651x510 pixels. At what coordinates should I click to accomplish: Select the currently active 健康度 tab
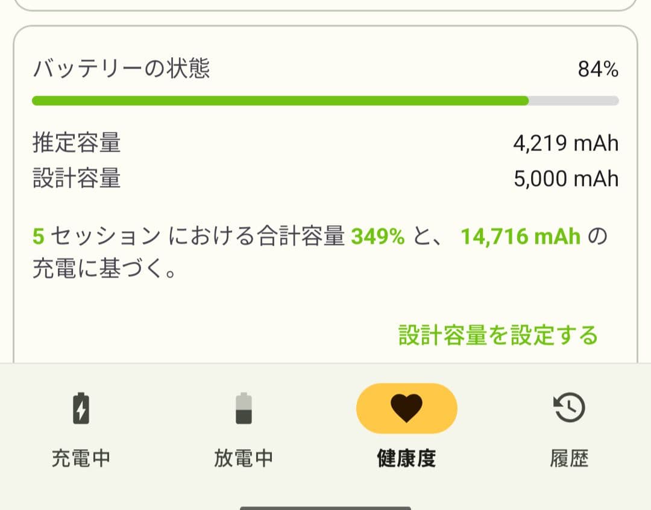pyautogui.click(x=406, y=431)
